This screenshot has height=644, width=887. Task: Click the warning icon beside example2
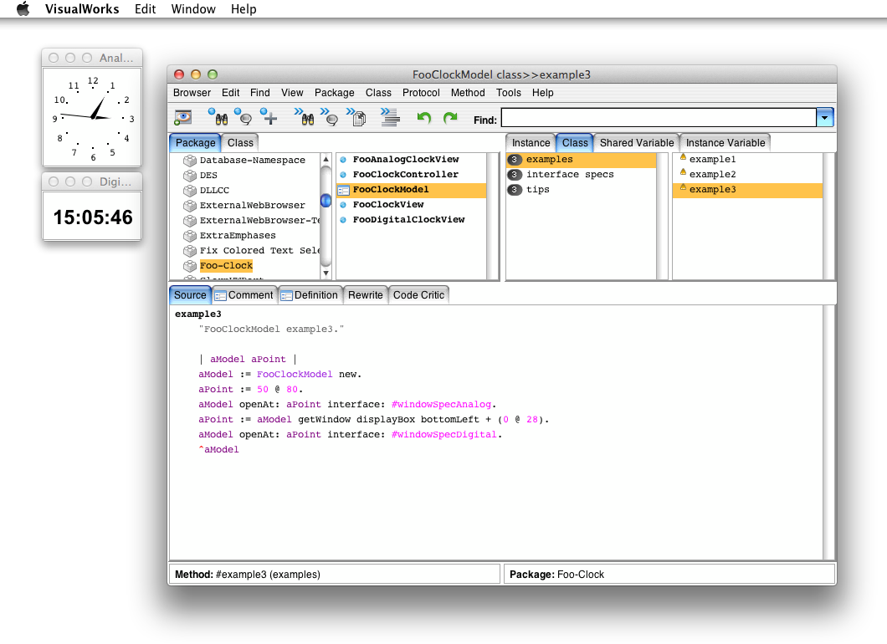(x=683, y=172)
